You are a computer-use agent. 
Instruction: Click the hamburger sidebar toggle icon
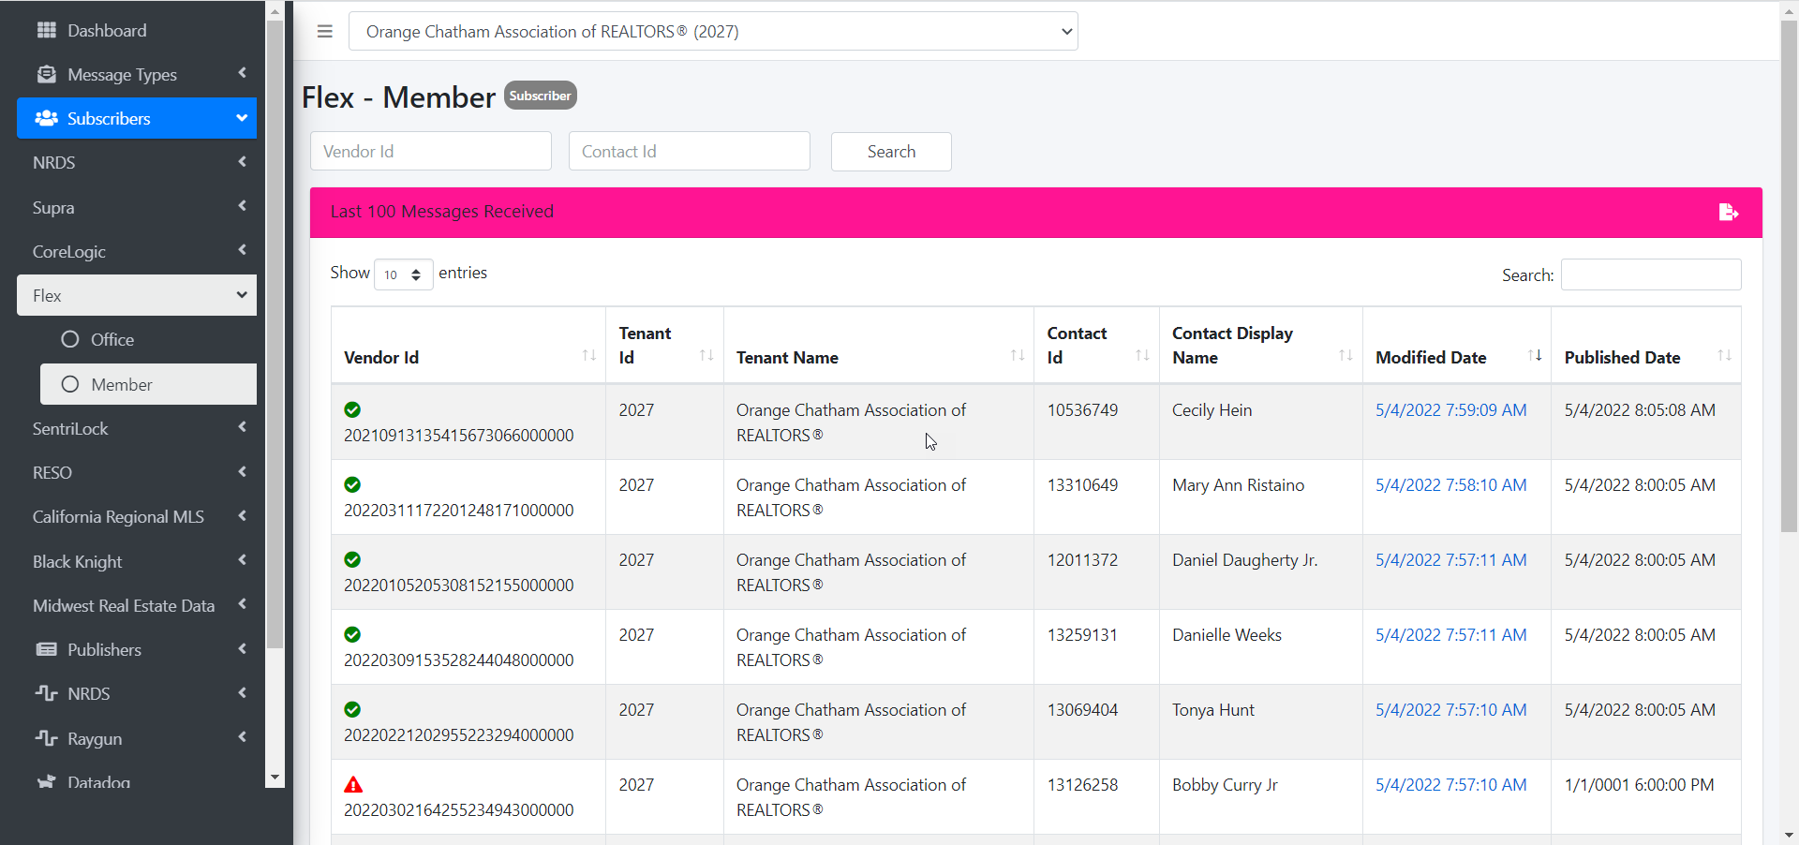324,32
